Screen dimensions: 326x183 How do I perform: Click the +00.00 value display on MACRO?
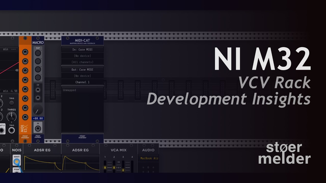click(38, 118)
